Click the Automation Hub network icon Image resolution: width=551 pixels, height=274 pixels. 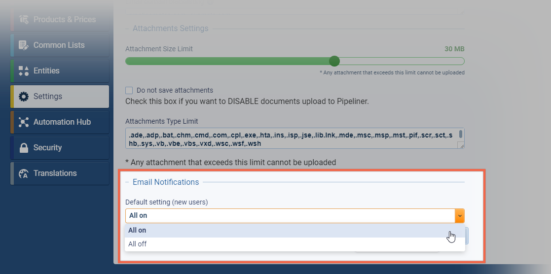click(x=24, y=122)
